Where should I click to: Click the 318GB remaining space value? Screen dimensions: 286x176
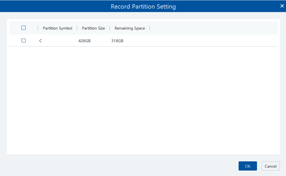click(117, 41)
